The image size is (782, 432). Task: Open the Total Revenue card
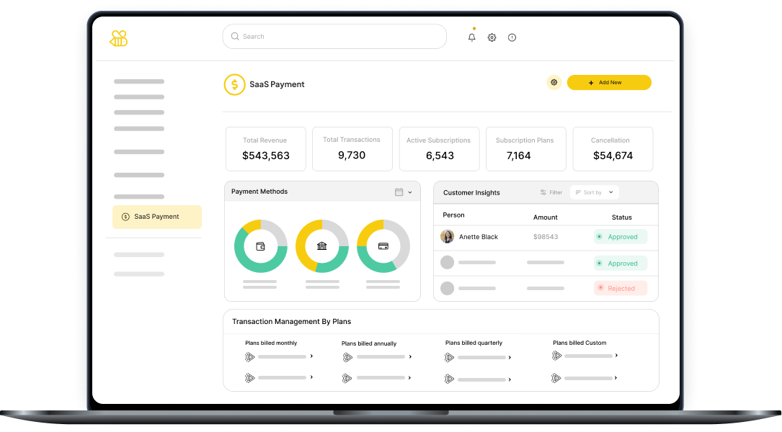(x=266, y=149)
